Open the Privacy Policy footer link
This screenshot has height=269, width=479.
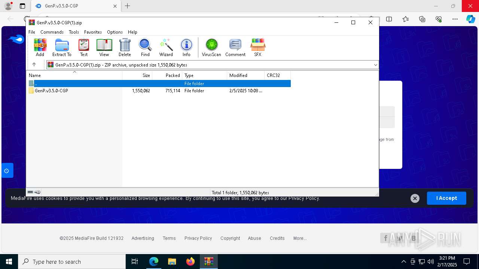click(x=198, y=238)
